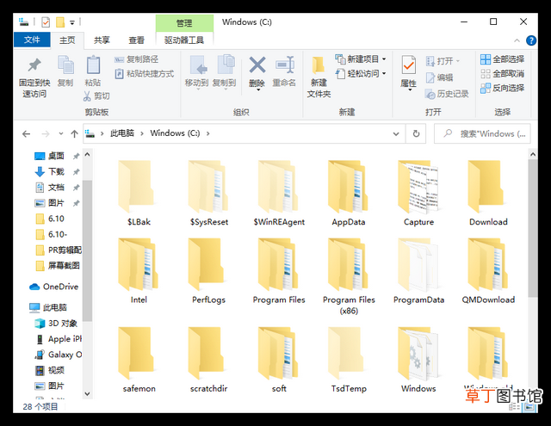
Task: Click the Copy to (复制到) icon
Action: click(x=226, y=65)
